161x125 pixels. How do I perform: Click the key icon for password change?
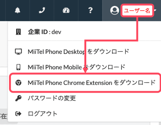click(18, 98)
